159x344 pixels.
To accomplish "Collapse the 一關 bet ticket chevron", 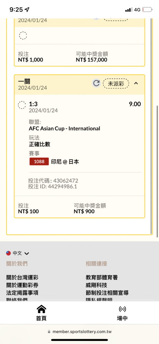I will [136, 83].
